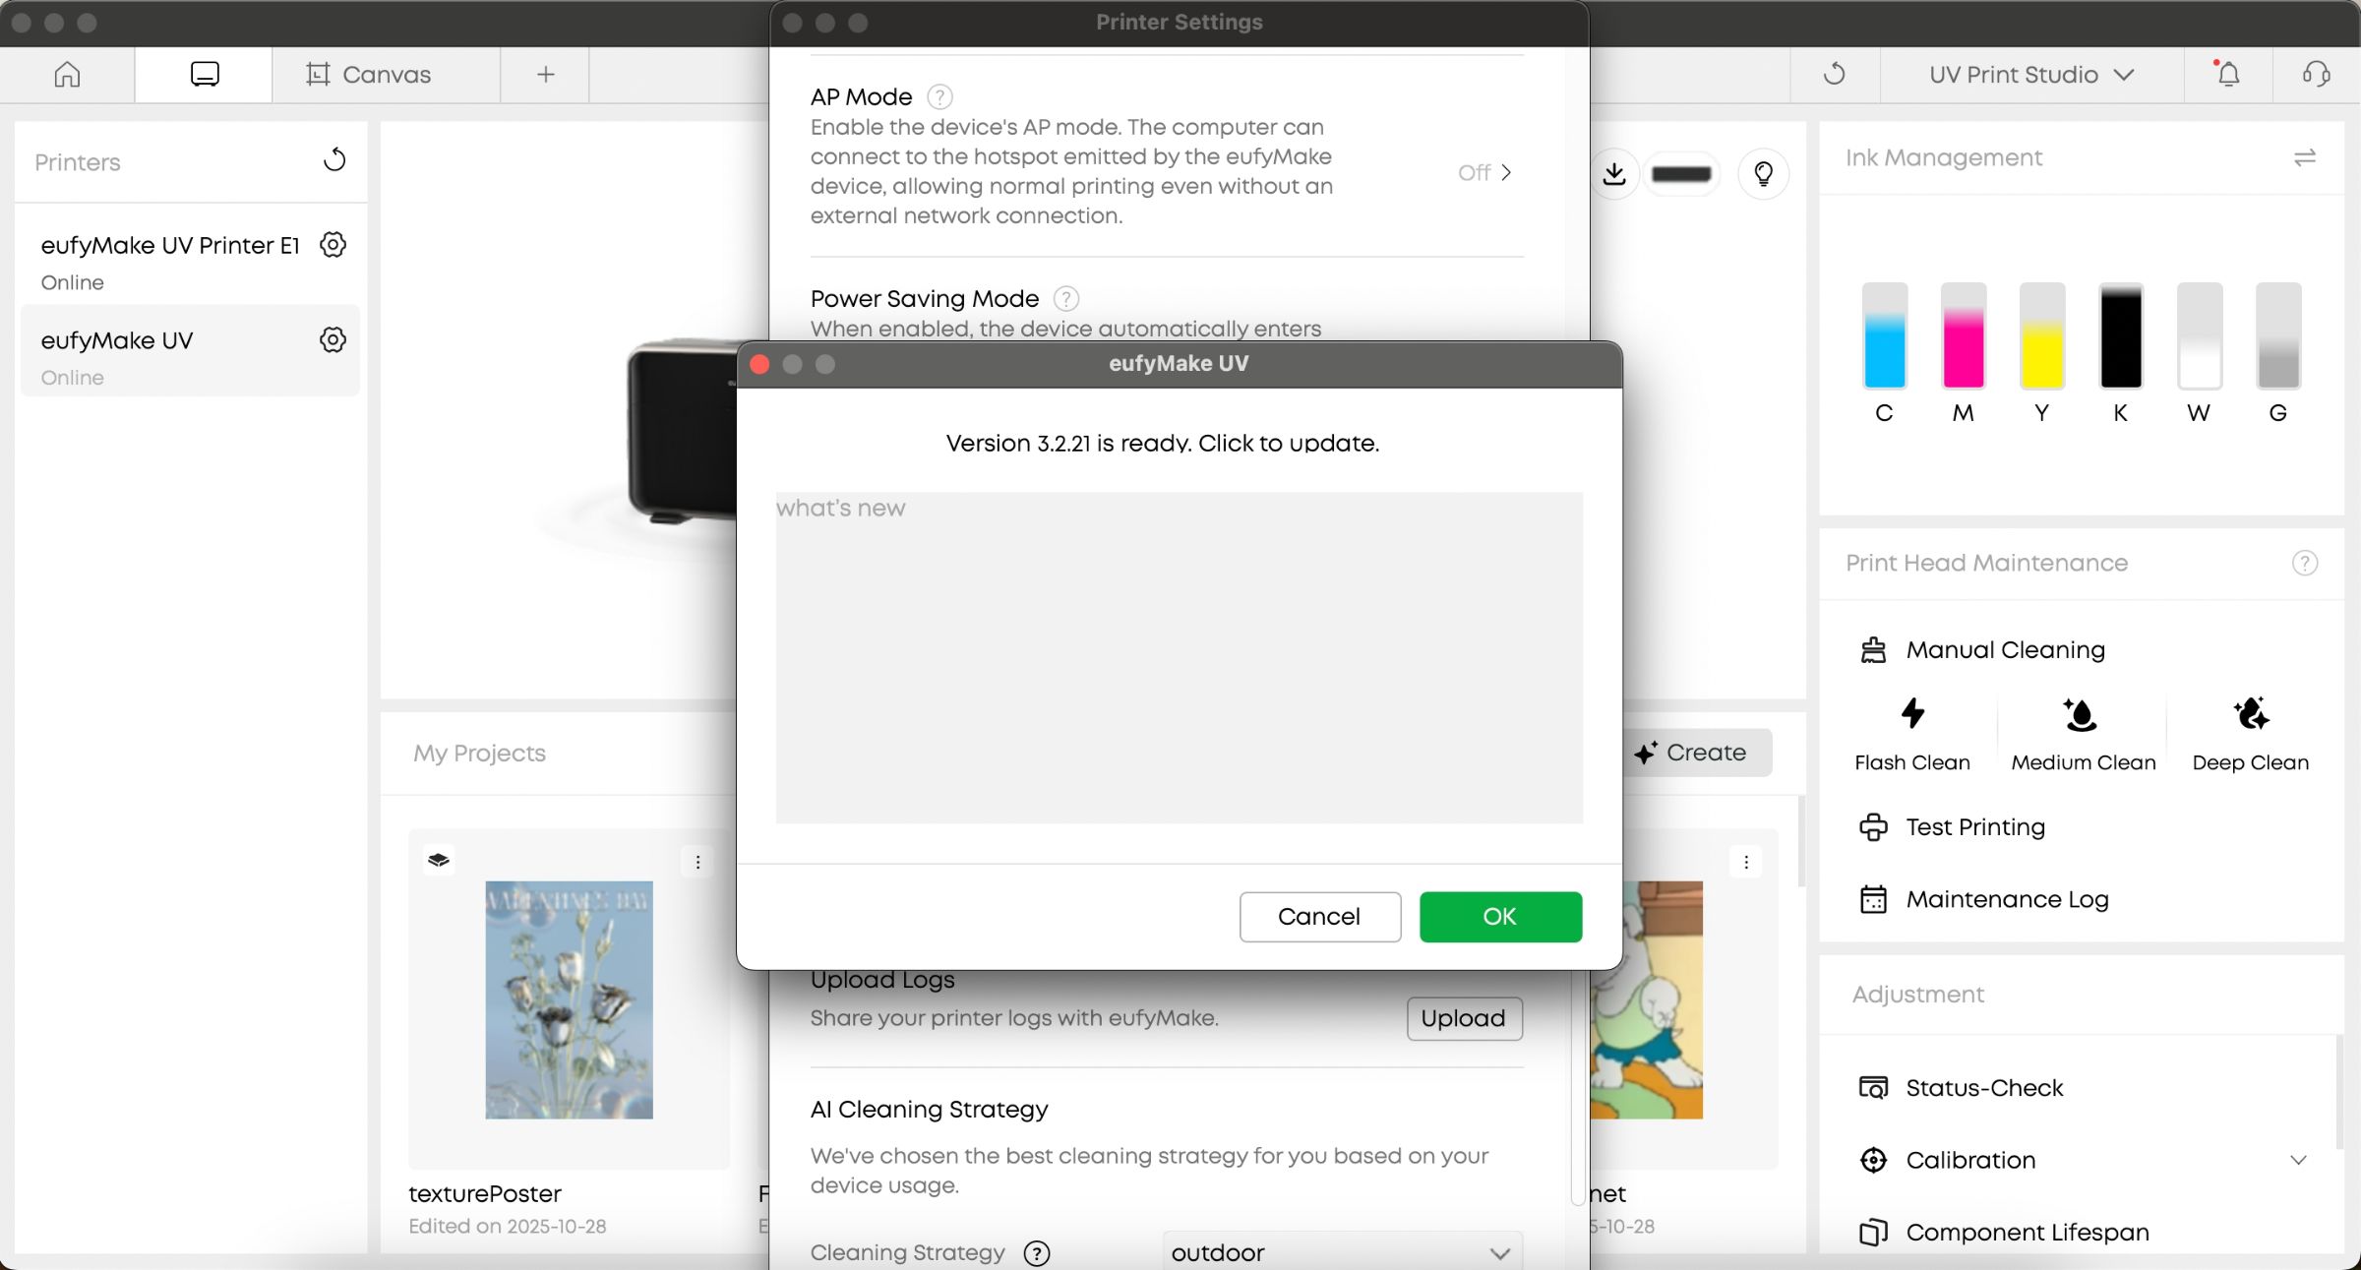The image size is (2361, 1270).
Task: Select the yellow ink cartridge
Action: tap(2041, 335)
